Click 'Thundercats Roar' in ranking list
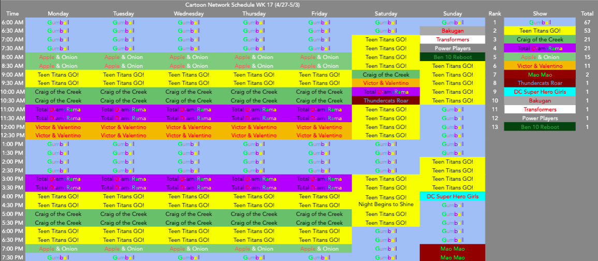The height and width of the screenshot is (261, 598). coord(539,83)
